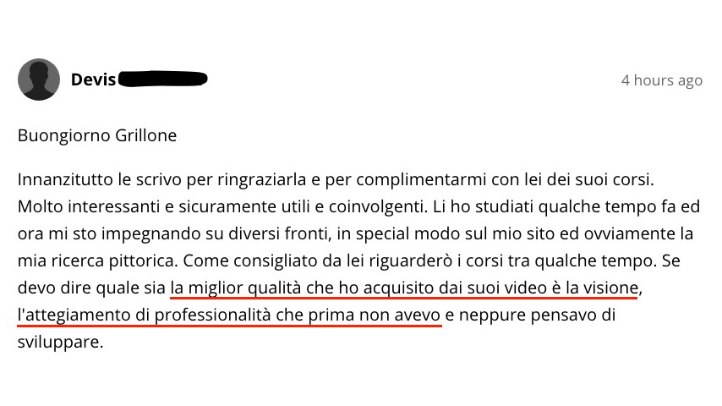Open the profile of user Devis
The height and width of the screenshot is (406, 722).
[x=93, y=80]
